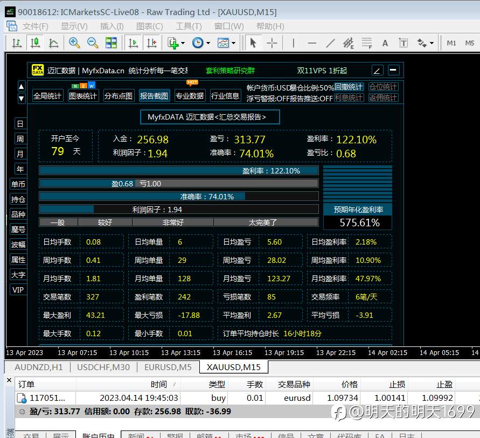Add a text annotation with the A tool
Viewport: 480px width, 438px height.
point(385,43)
